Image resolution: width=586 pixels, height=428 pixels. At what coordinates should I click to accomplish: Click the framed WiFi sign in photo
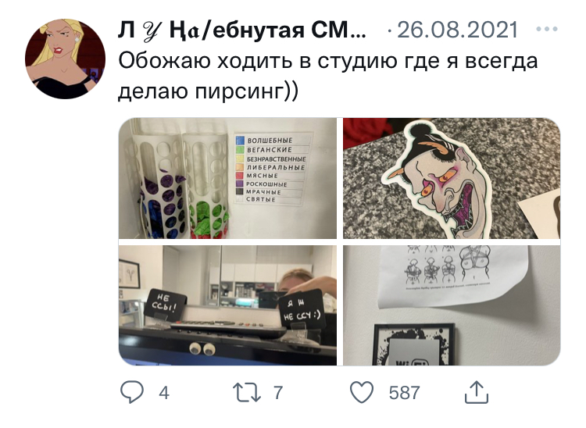pyautogui.click(x=414, y=344)
